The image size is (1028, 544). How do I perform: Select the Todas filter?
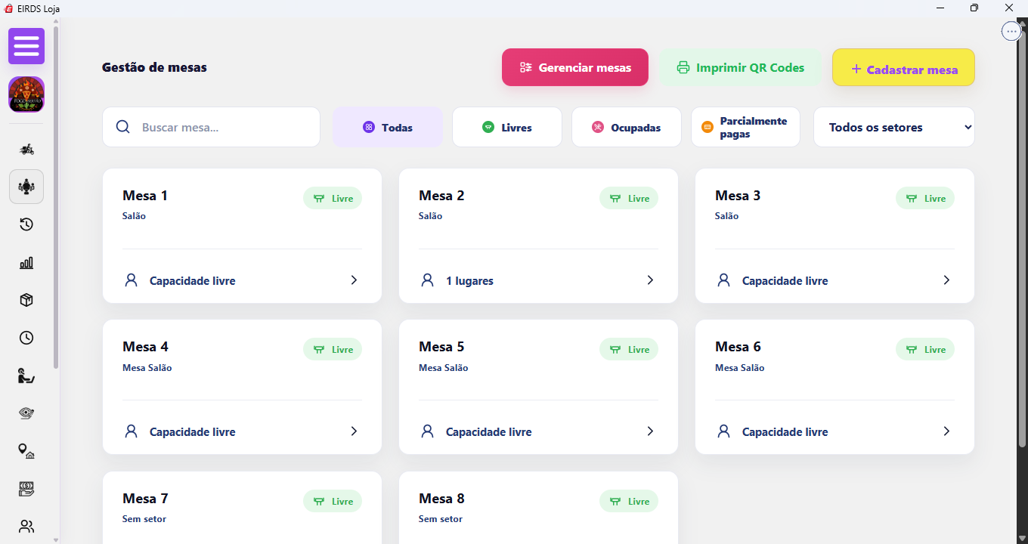click(388, 127)
